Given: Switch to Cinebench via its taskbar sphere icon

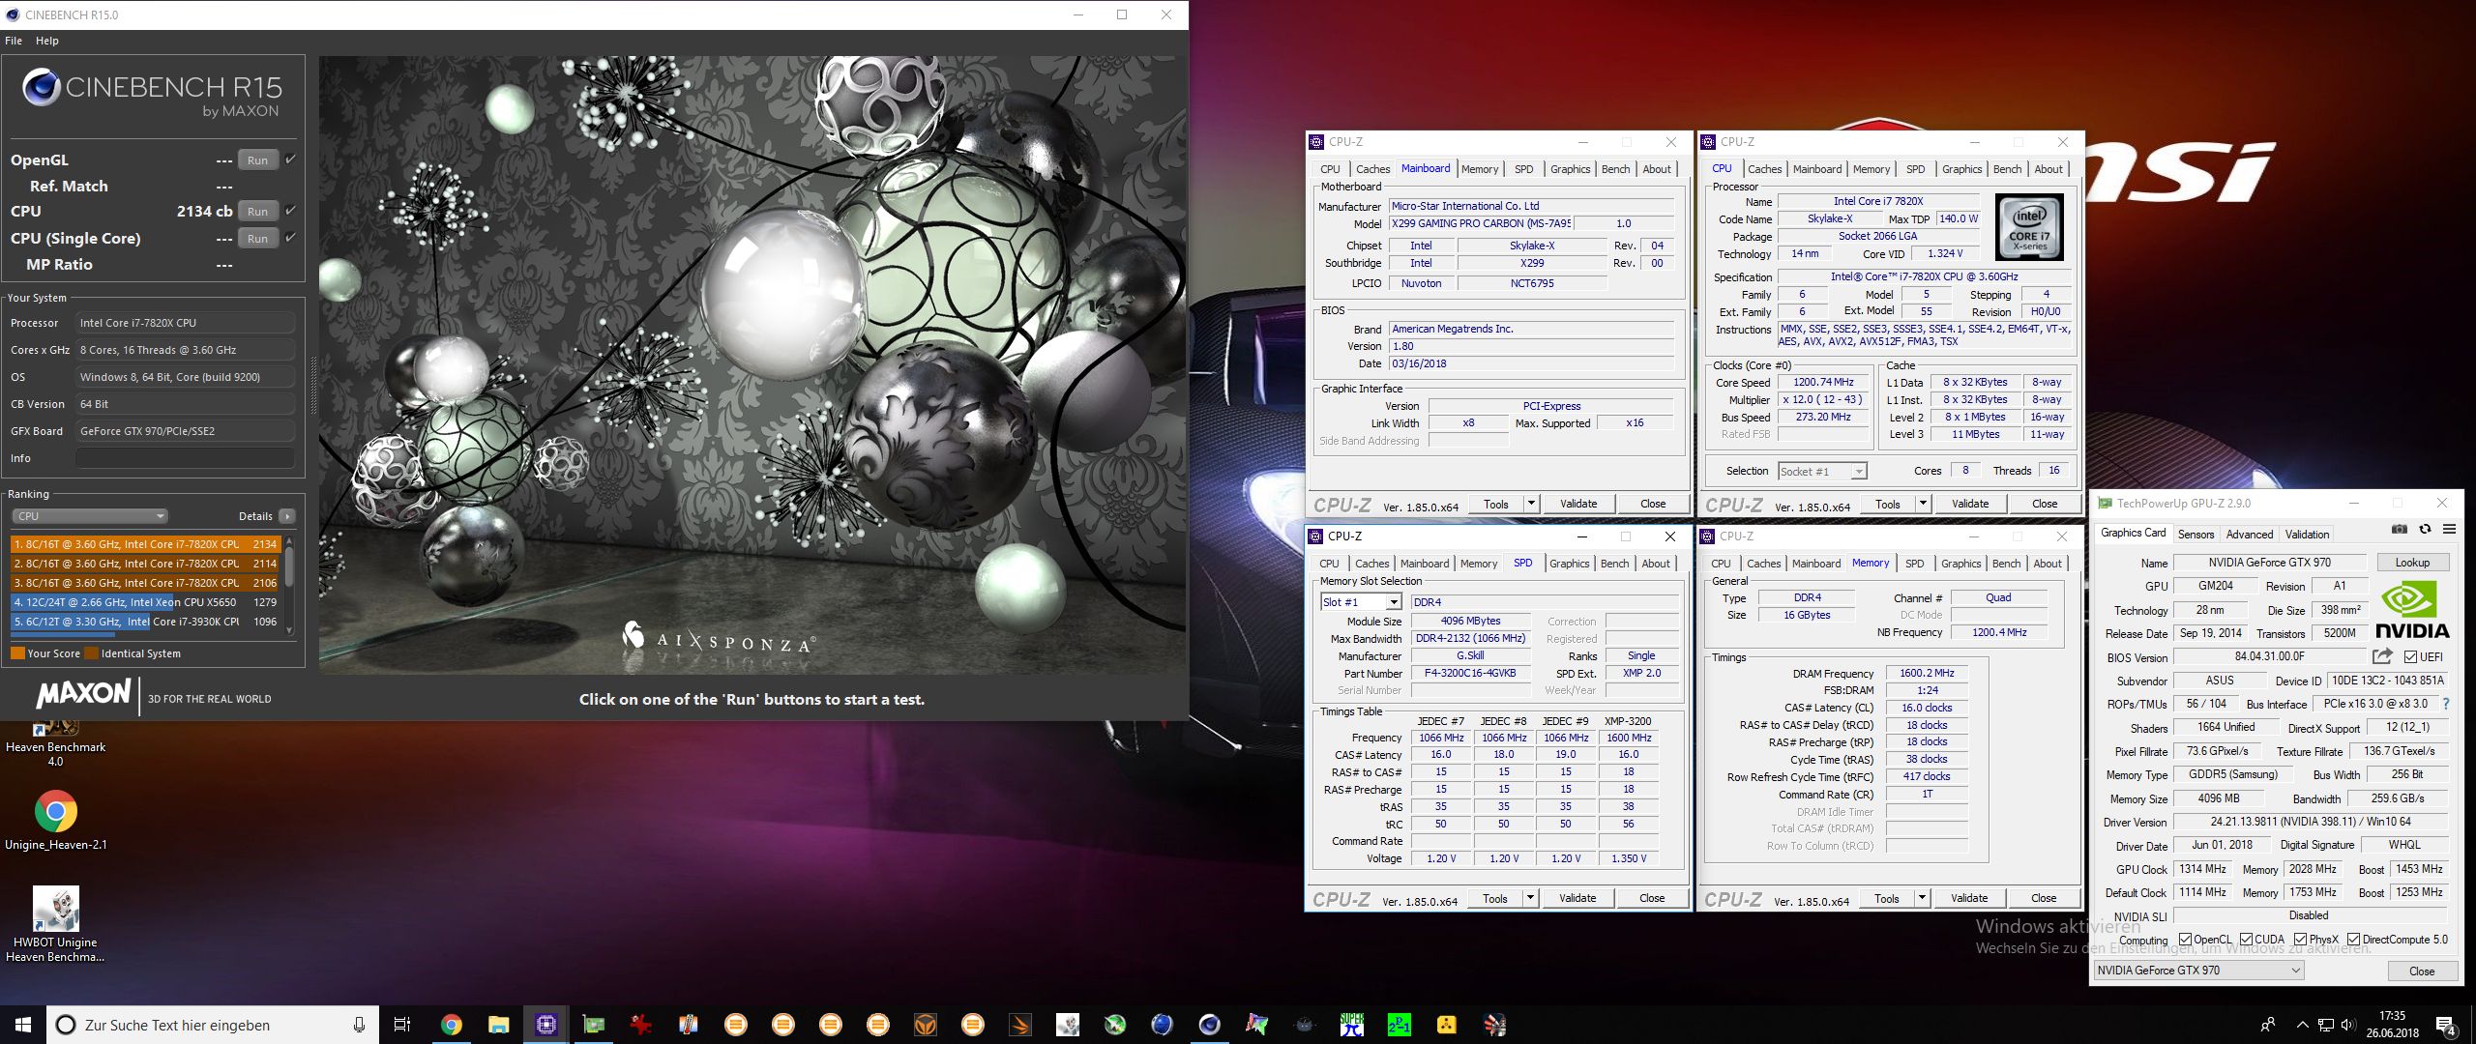Looking at the screenshot, I should [1209, 1025].
